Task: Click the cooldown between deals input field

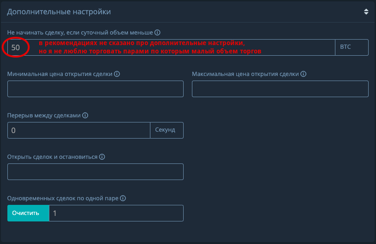Action: click(79, 130)
